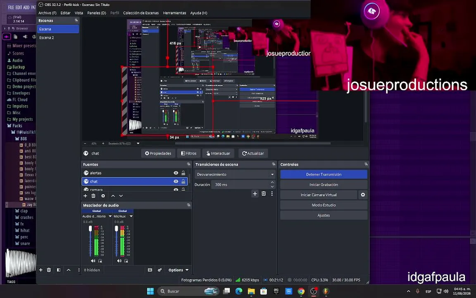Open File Explorer from the taskbar
The image size is (476, 298).
(251, 291)
